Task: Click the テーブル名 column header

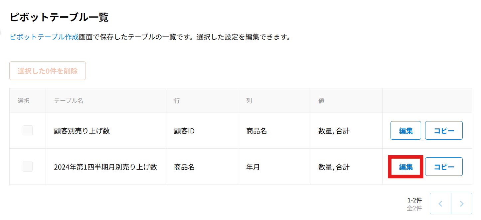Action: click(69, 101)
